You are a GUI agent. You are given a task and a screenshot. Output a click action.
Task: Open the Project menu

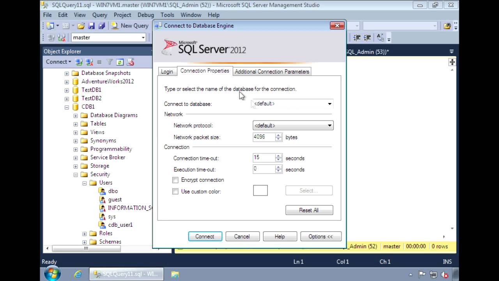tap(122, 15)
